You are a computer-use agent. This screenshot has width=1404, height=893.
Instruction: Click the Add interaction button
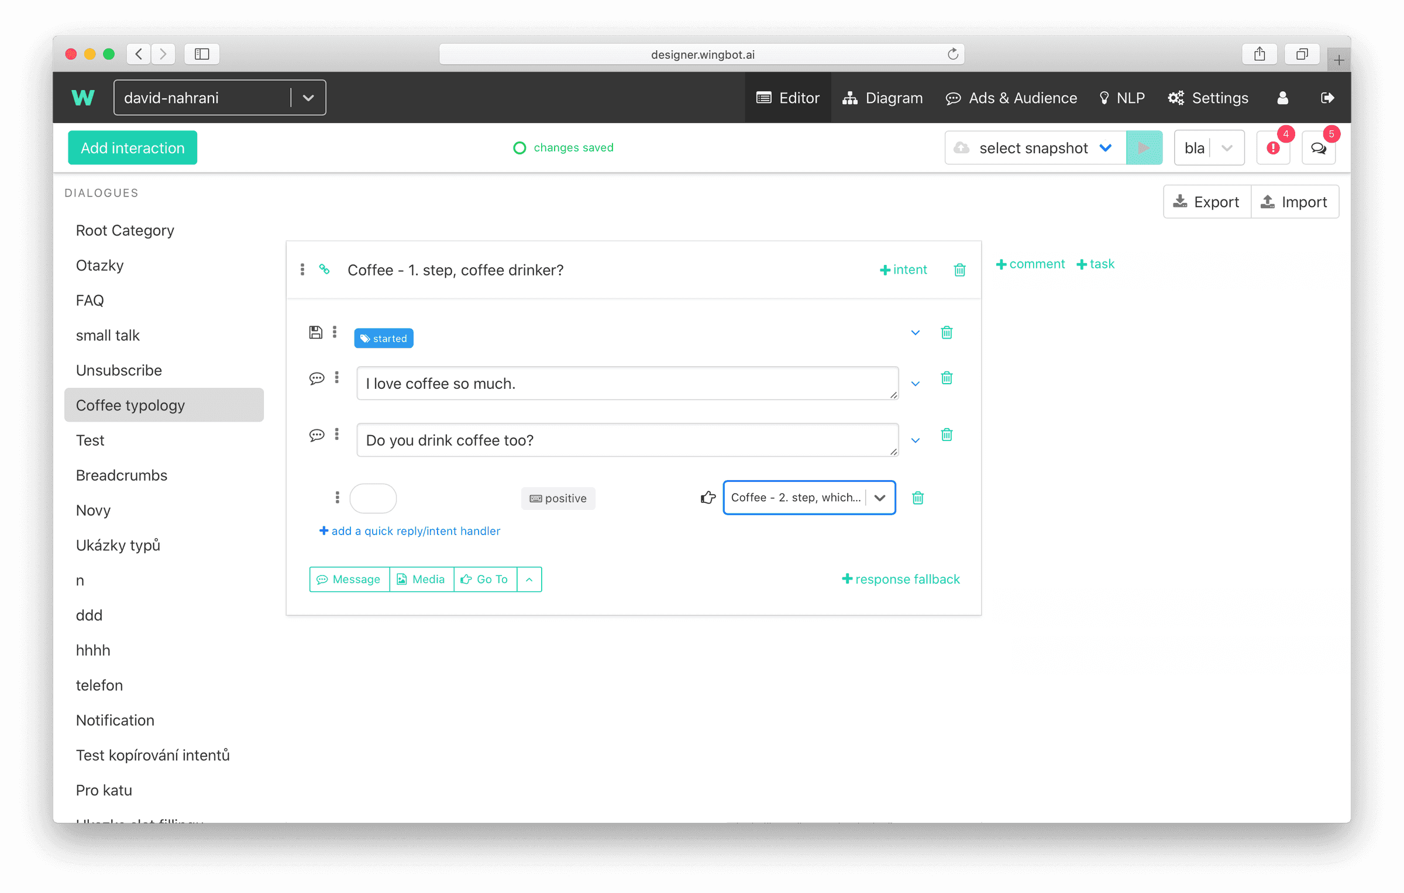click(132, 147)
